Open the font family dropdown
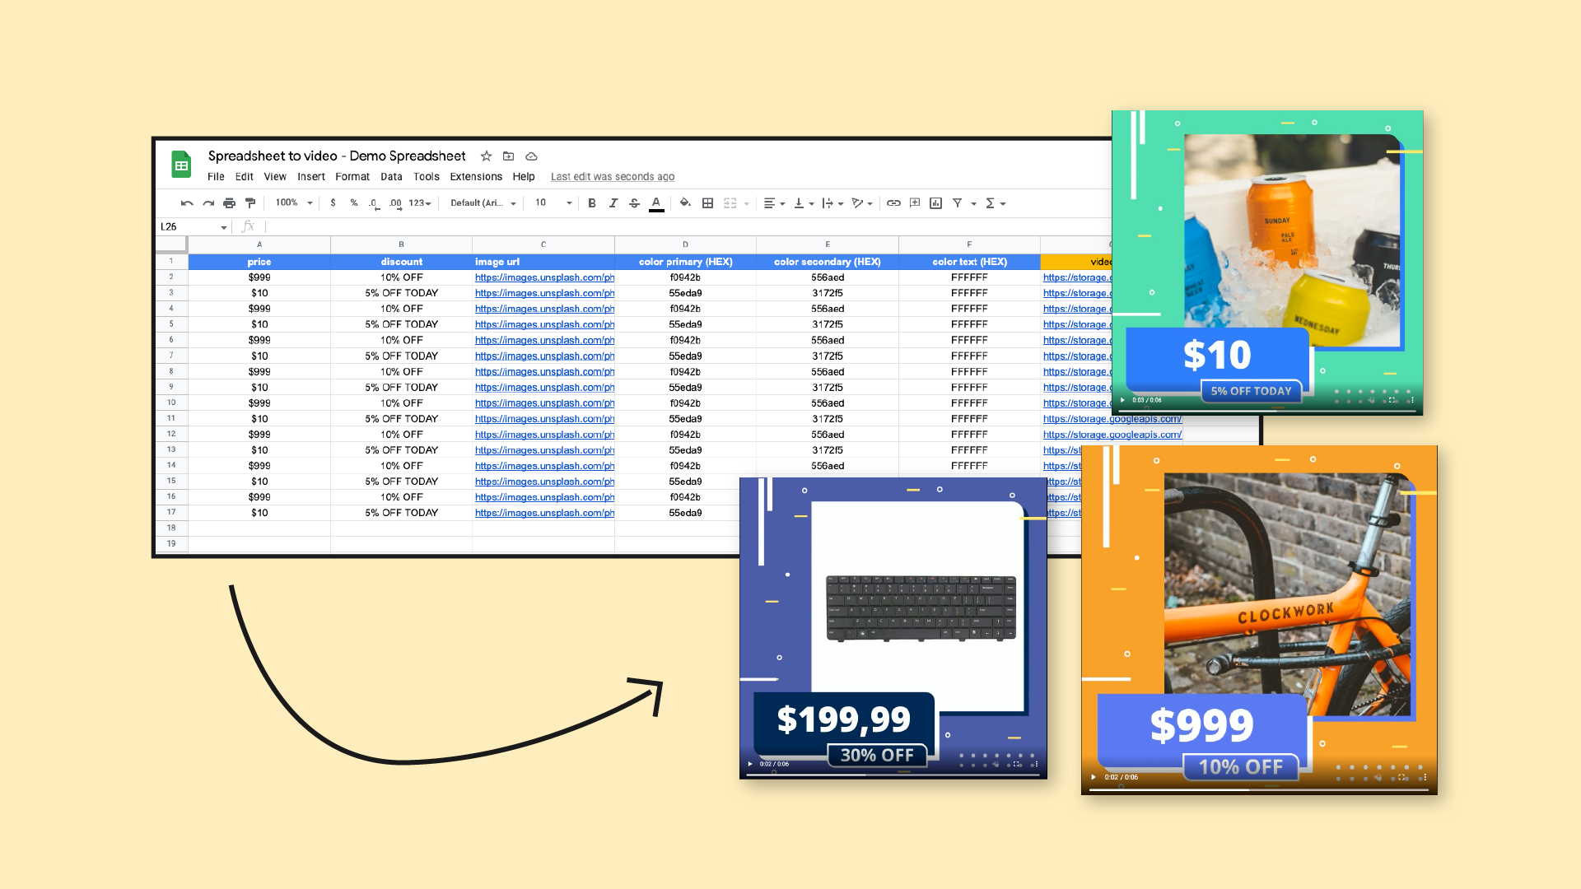This screenshot has width=1581, height=889. coord(483,203)
